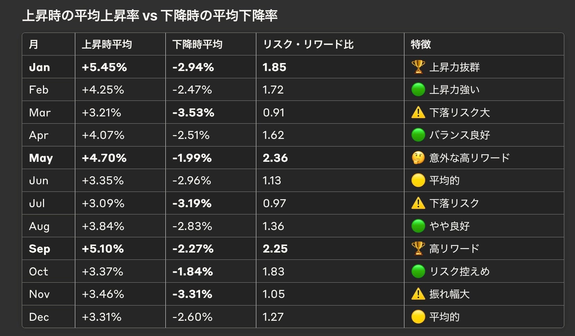Click the yellow circle in Jun row
575x336 pixels.
pyautogui.click(x=418, y=180)
